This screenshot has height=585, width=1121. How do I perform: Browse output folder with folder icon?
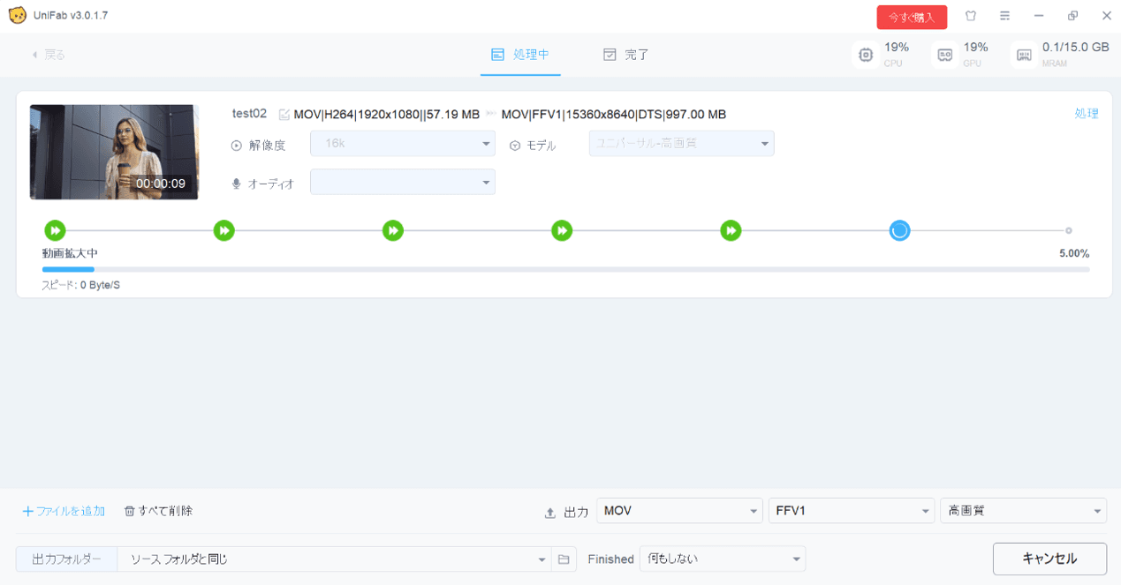click(564, 559)
